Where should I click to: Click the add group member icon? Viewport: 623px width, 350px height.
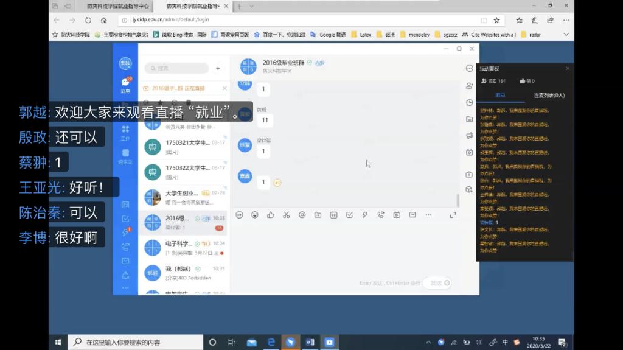[x=470, y=86]
